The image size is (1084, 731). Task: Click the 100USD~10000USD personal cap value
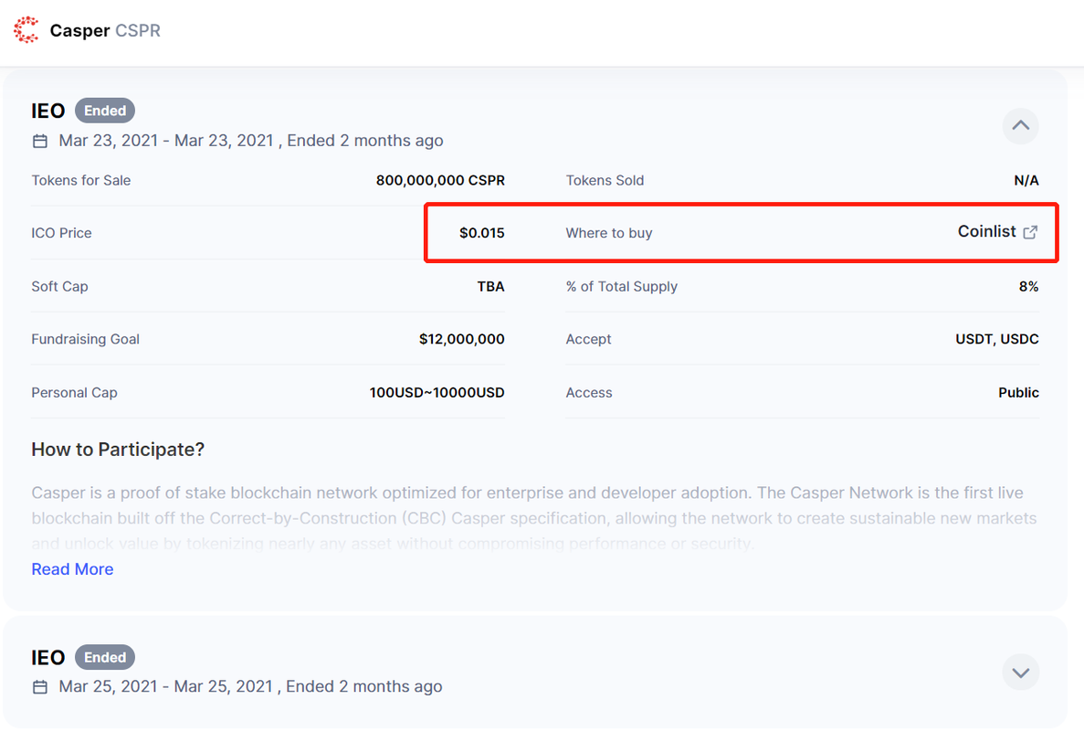(x=437, y=393)
